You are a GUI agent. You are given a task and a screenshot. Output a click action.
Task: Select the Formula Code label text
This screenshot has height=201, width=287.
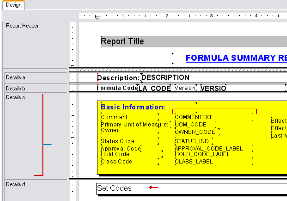click(117, 88)
